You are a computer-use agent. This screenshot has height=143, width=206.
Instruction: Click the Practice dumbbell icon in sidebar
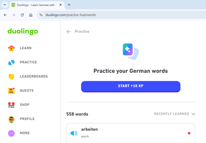11,62
